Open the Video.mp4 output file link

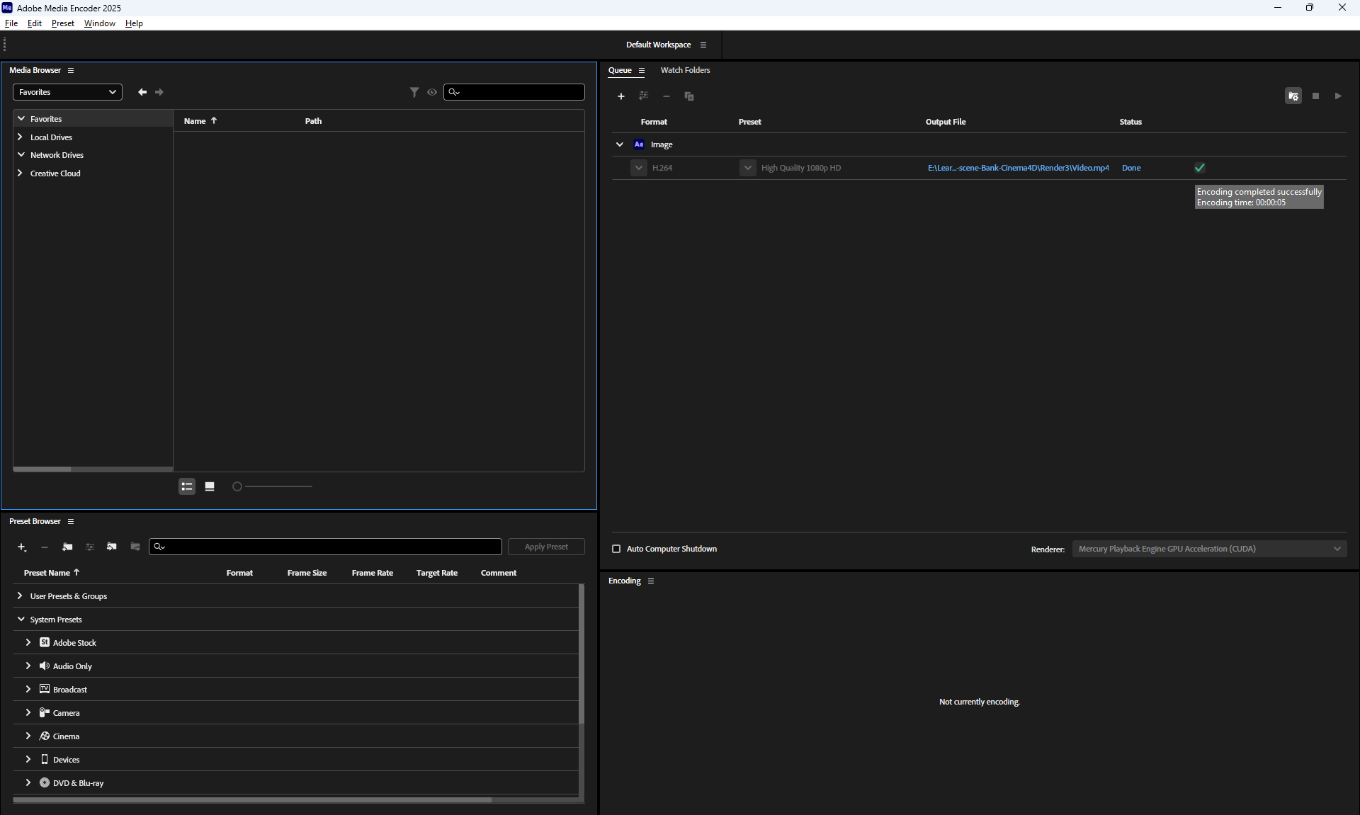coord(1018,168)
